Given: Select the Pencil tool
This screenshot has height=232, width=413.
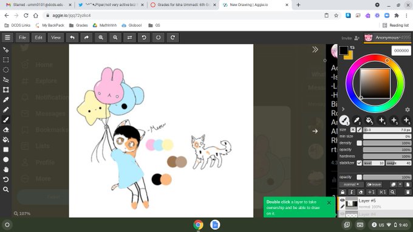Looking at the screenshot, I should point(6,109).
